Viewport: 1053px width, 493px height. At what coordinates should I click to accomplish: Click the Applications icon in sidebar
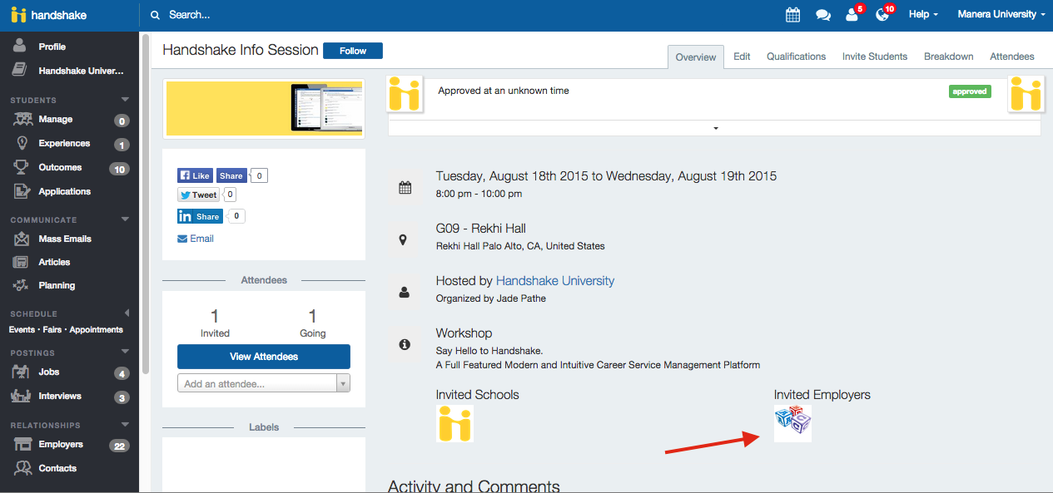coord(22,191)
